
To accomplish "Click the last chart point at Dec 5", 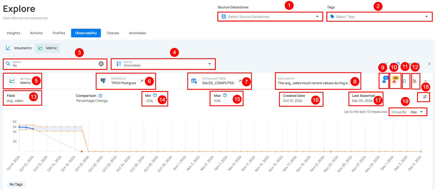I will (421, 151).
